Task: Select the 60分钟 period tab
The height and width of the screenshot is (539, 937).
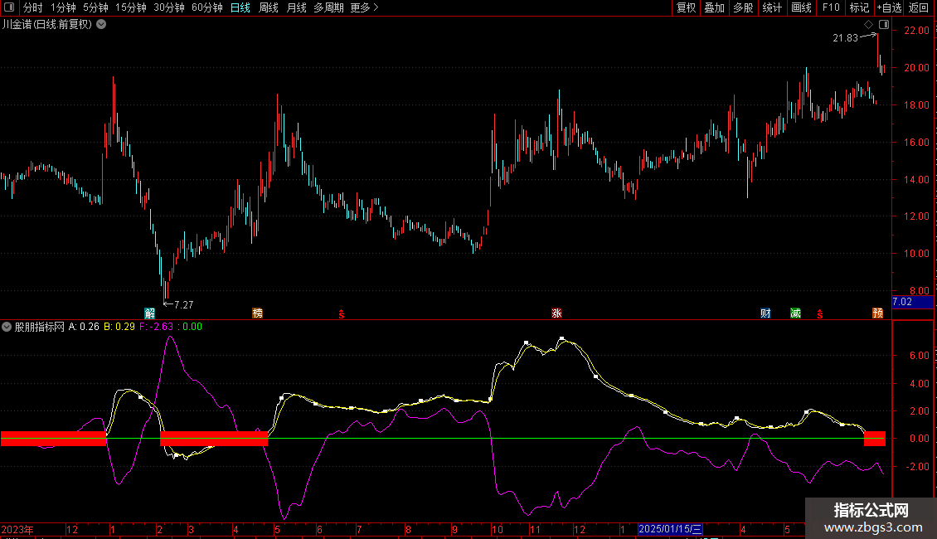Action: point(206,7)
